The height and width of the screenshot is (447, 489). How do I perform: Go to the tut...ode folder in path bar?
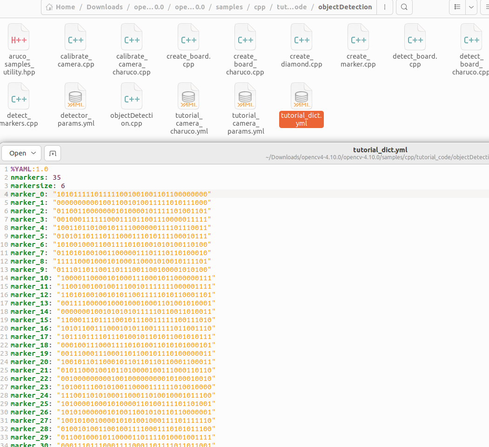tap(292, 7)
